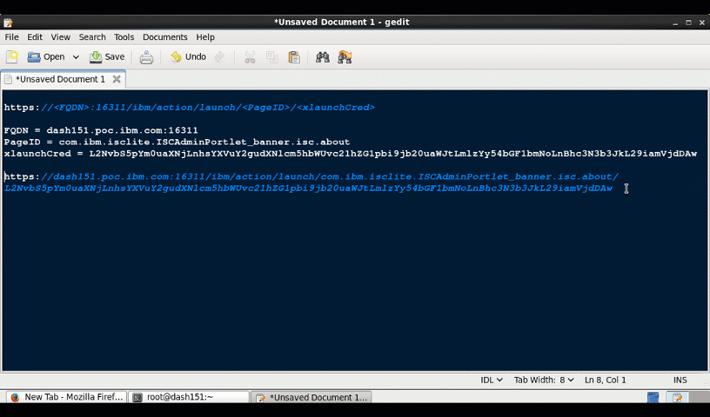Close the Unsaved Document 1 tab
The width and height of the screenshot is (710, 417).
(117, 79)
